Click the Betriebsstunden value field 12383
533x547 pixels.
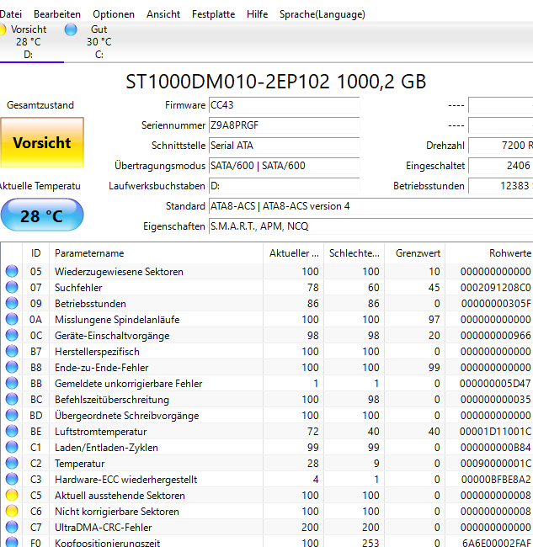500,186
